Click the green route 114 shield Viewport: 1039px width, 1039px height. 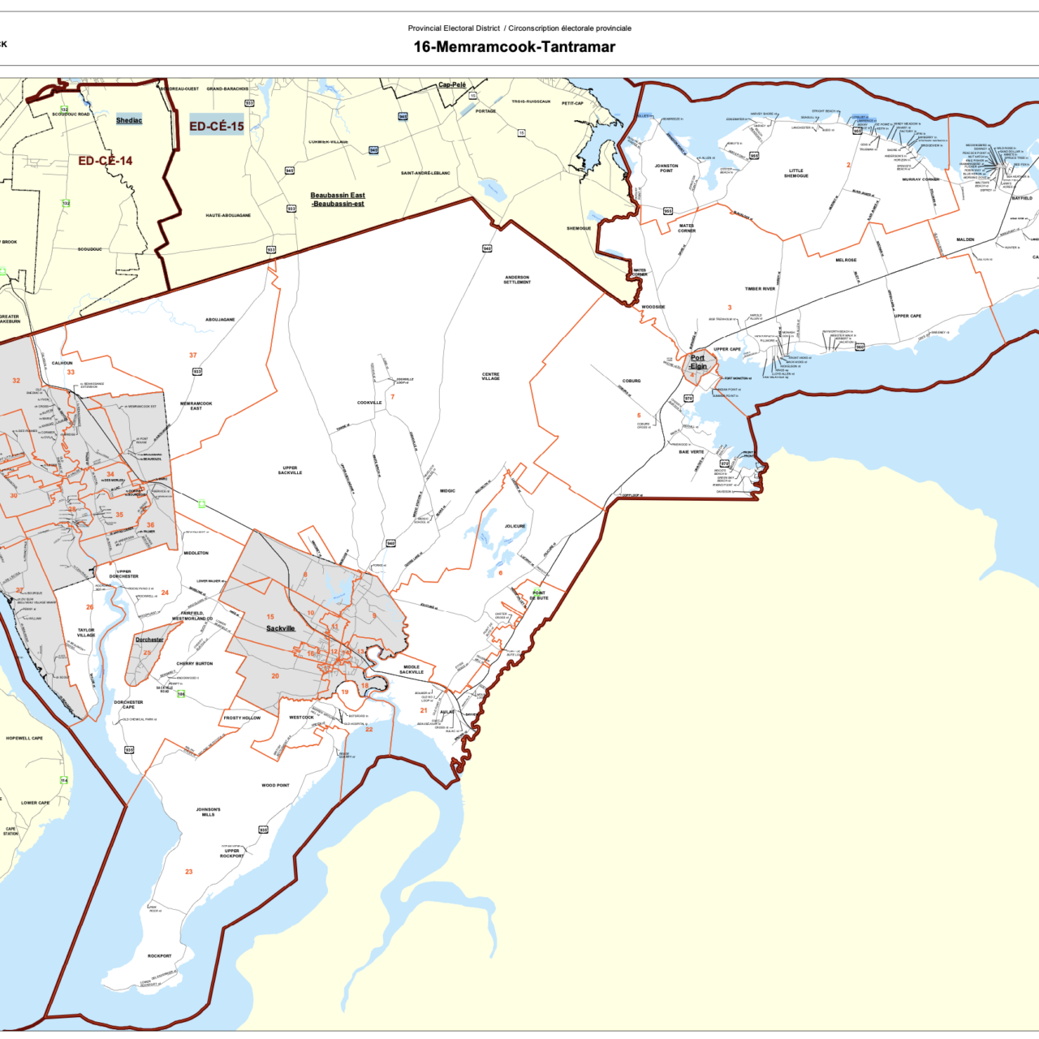[64, 781]
